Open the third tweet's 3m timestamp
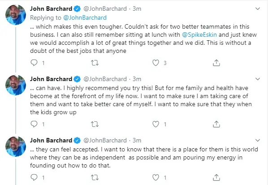Image resolution: width=268 pixels, height=185 pixels. tap(137, 140)
